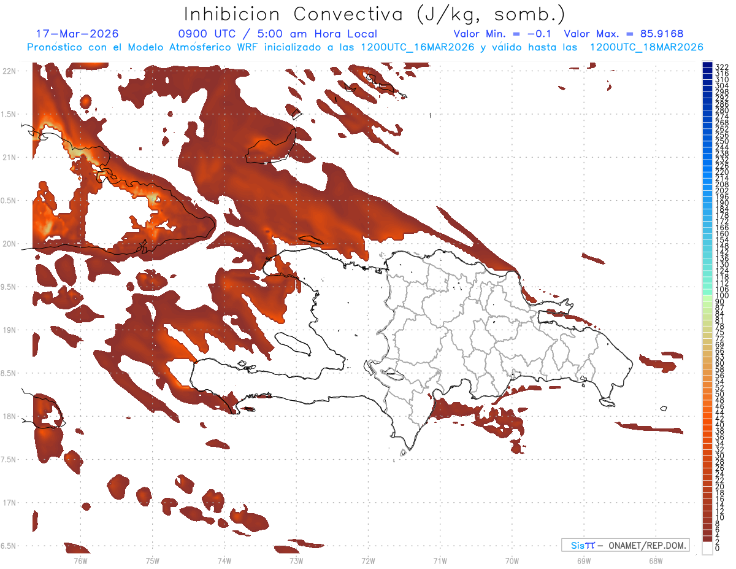Click the '20N' latitude label
Viewport: 736px width, 569px height.
[x=10, y=244]
